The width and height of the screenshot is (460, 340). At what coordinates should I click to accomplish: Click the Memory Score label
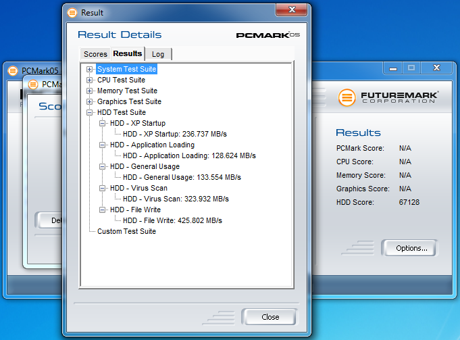point(361,175)
